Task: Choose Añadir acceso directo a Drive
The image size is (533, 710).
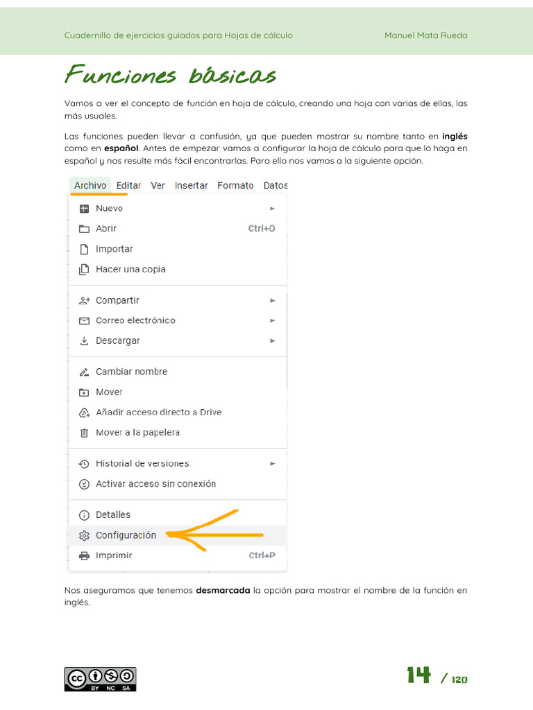Action: tap(158, 412)
